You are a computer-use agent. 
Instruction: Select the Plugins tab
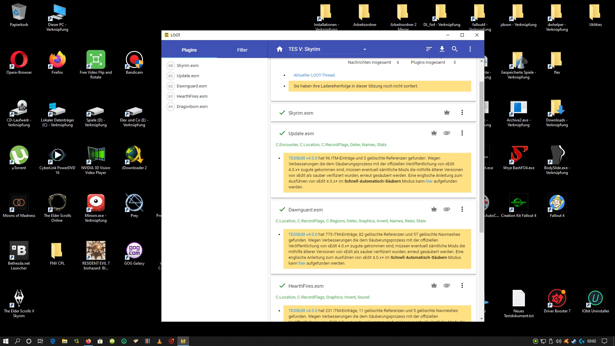pos(189,50)
